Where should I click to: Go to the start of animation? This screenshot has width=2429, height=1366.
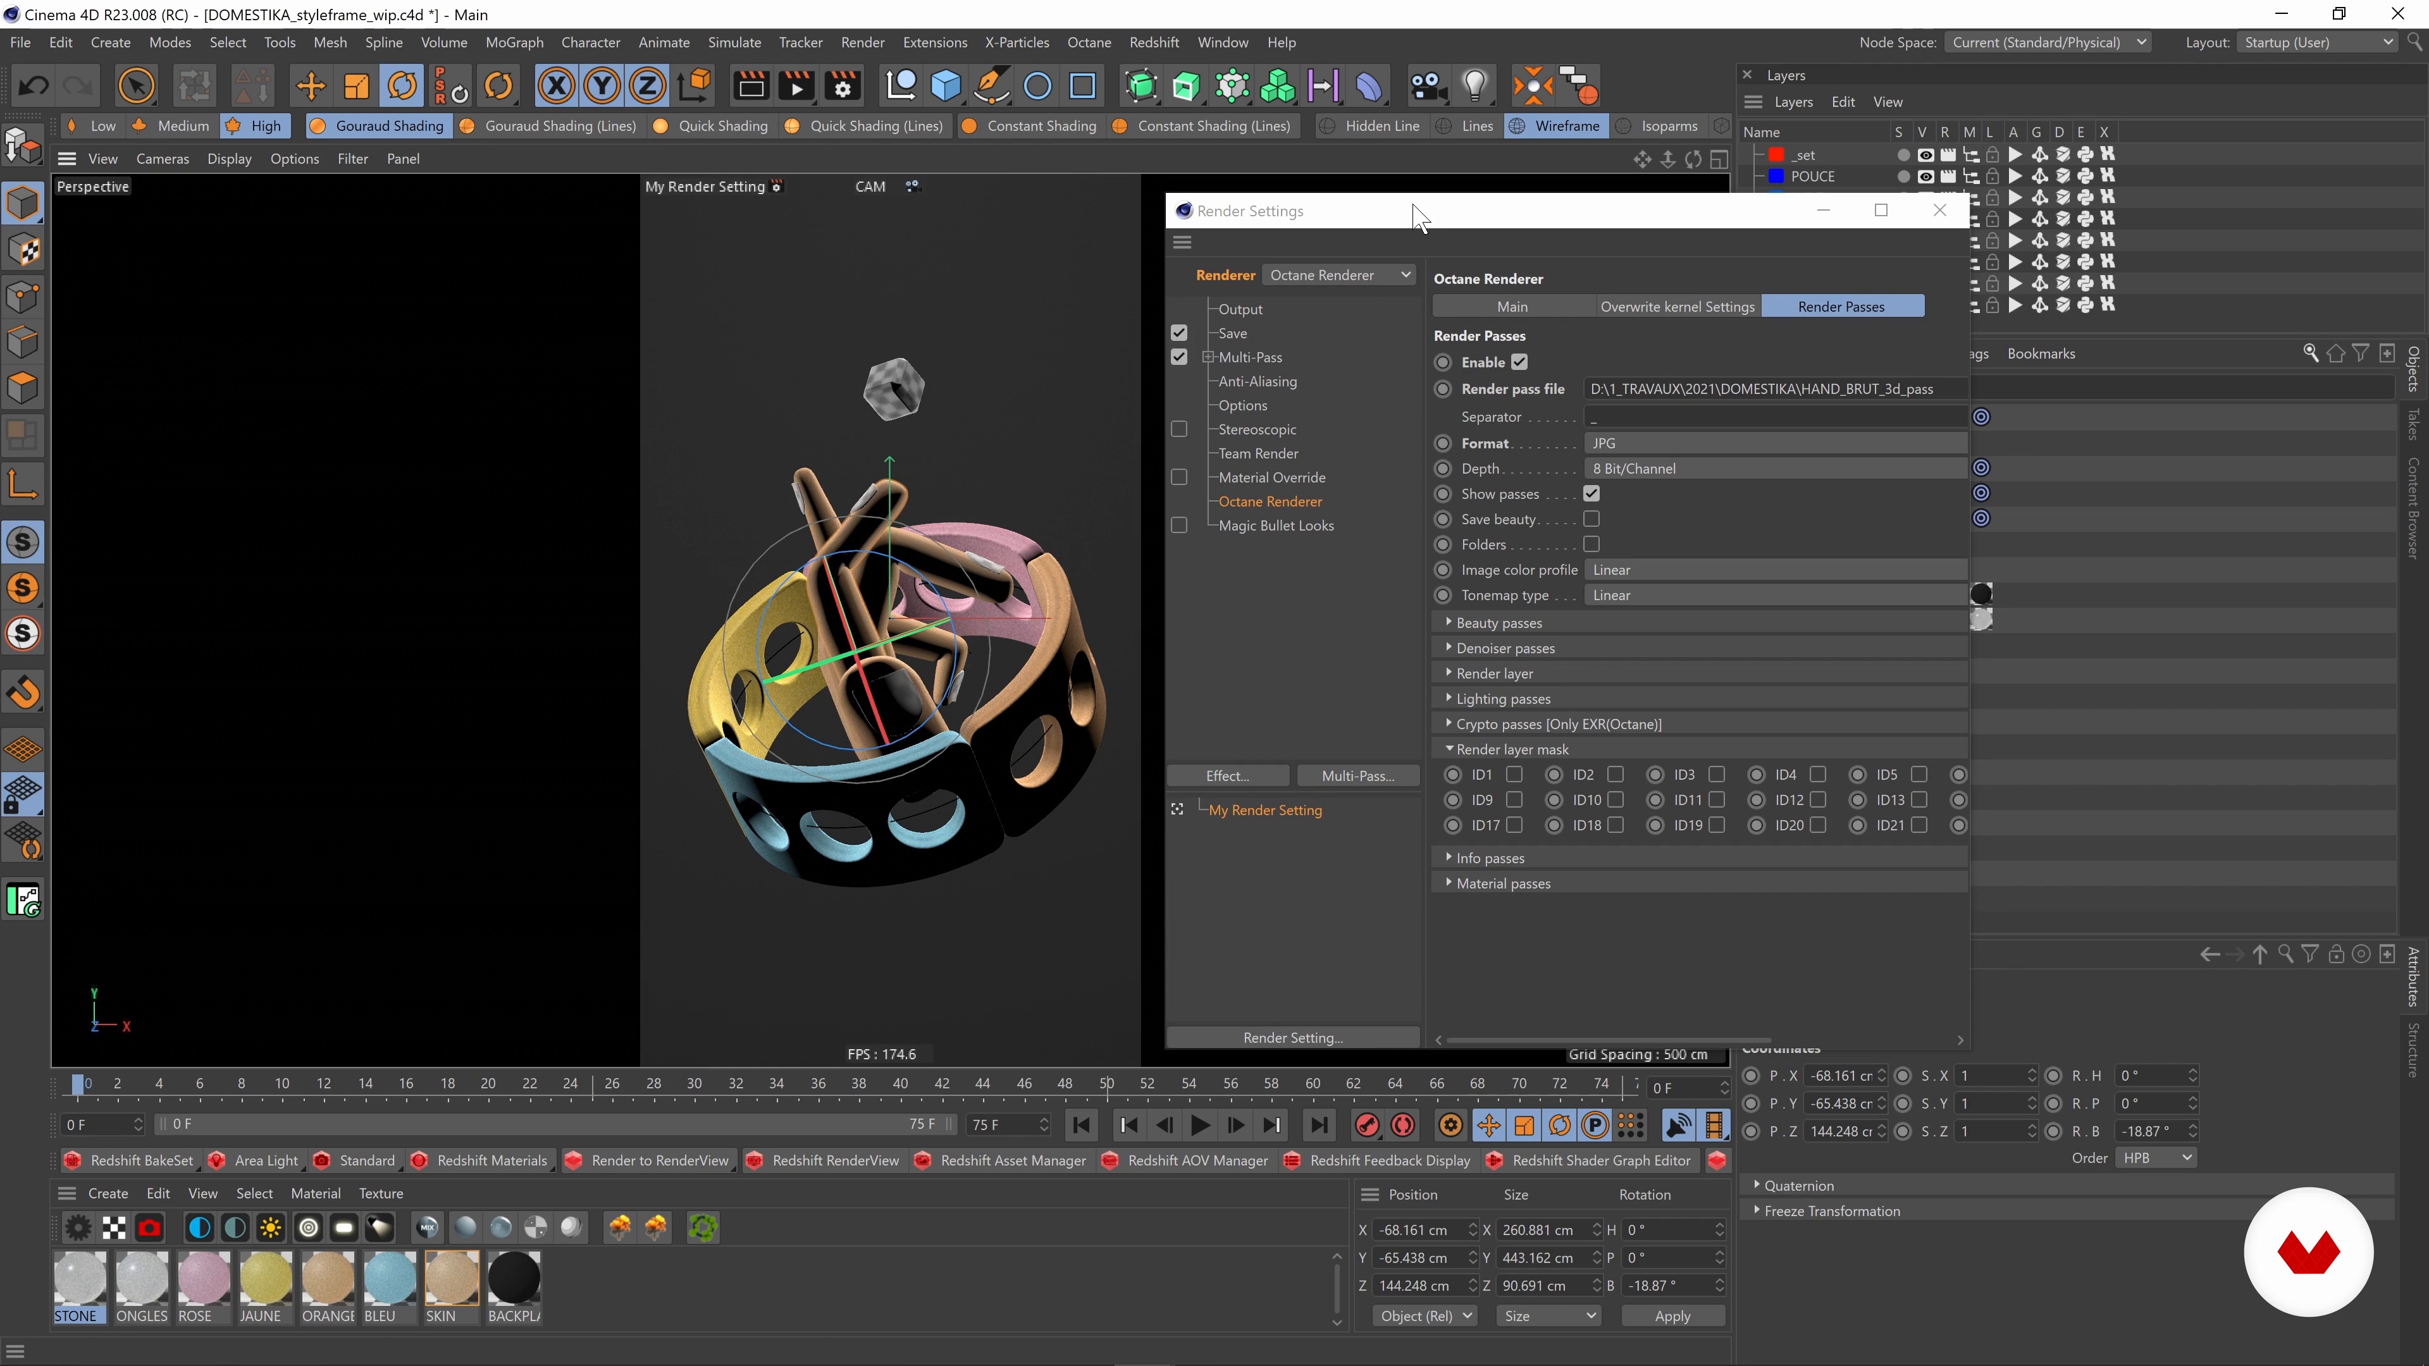(x=1082, y=1124)
